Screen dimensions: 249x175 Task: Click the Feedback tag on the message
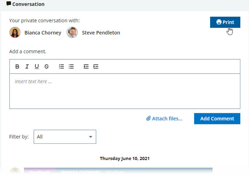(x=40, y=172)
